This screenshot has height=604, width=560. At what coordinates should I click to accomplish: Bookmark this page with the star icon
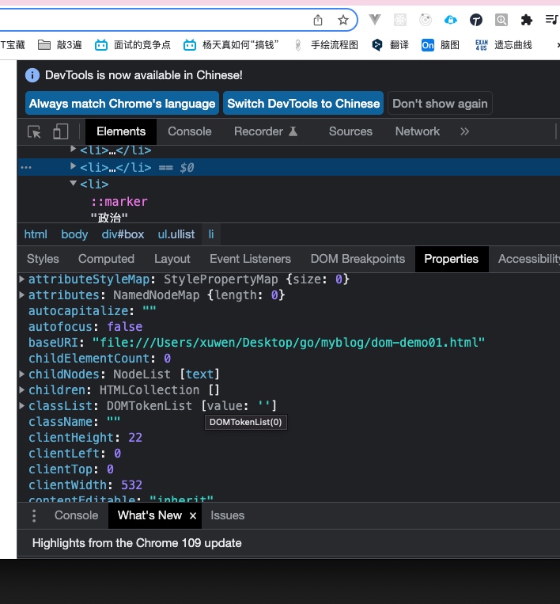pos(343,20)
